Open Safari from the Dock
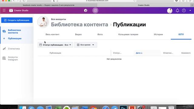This screenshot has height=109, width=194. pyautogui.click(x=106, y=107)
